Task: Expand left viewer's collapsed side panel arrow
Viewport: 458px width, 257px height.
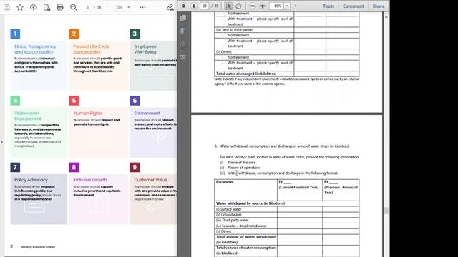Action: 1,142
